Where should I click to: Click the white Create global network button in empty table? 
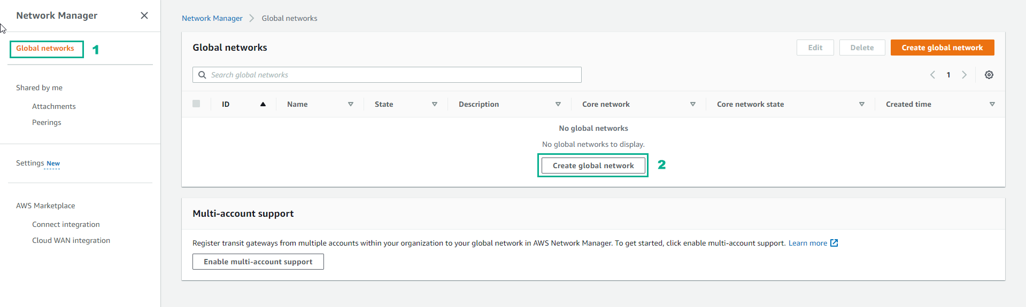[593, 166]
